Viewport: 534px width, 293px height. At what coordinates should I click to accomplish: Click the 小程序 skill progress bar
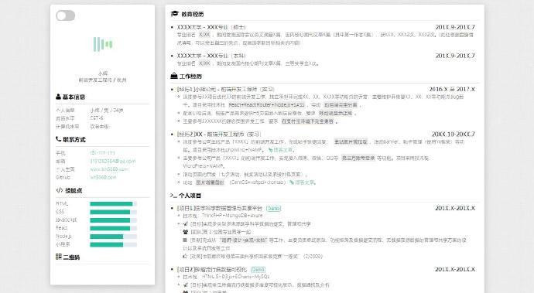(114, 244)
